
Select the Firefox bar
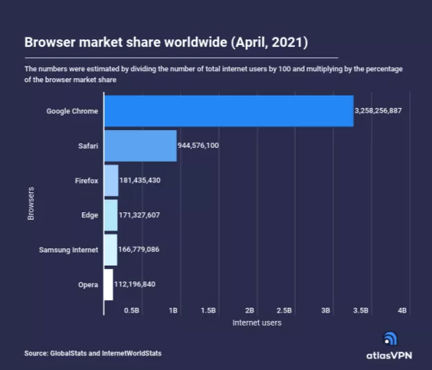[x=111, y=181]
